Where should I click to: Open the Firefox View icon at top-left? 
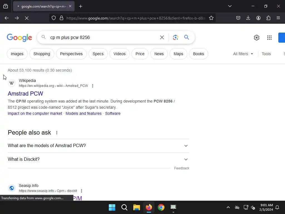pyautogui.click(x=6, y=6)
